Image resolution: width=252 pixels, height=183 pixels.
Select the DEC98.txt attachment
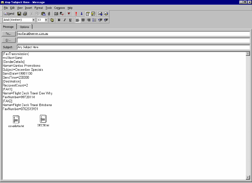pyautogui.click(x=43, y=121)
